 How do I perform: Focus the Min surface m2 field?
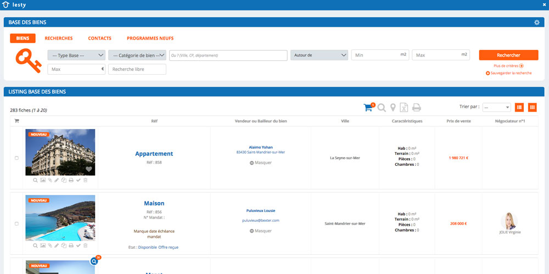380,55
